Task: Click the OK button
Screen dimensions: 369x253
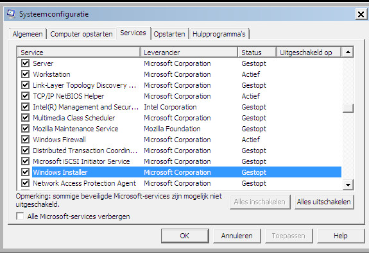Action: pyautogui.click(x=185, y=236)
